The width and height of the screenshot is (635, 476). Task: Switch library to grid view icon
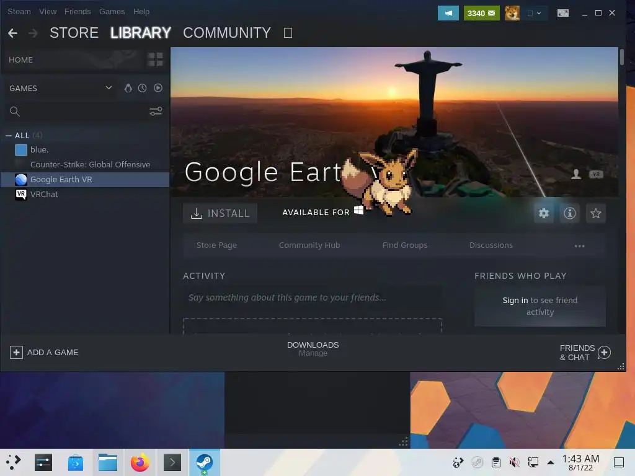pyautogui.click(x=155, y=59)
